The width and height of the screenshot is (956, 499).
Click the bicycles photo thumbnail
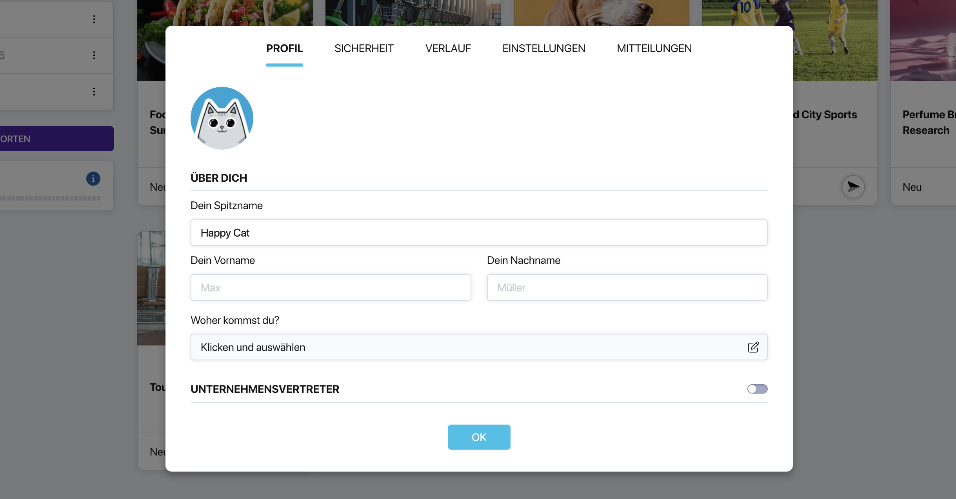[x=413, y=13]
